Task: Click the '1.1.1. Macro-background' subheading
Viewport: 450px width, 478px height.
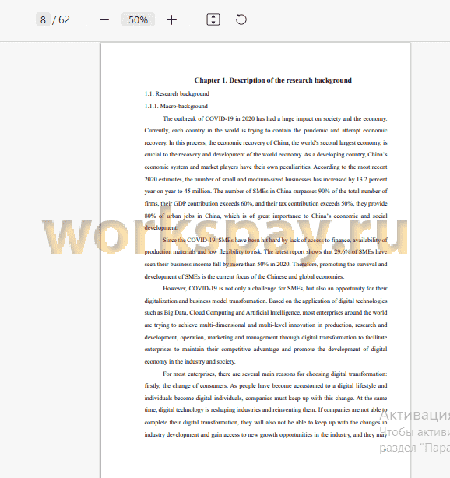Action: point(176,106)
